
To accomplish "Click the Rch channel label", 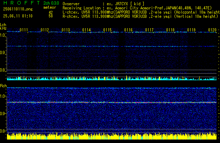I will 3,86.
